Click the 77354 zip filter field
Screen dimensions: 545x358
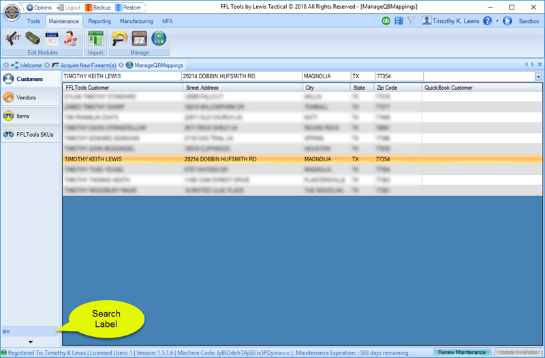399,76
